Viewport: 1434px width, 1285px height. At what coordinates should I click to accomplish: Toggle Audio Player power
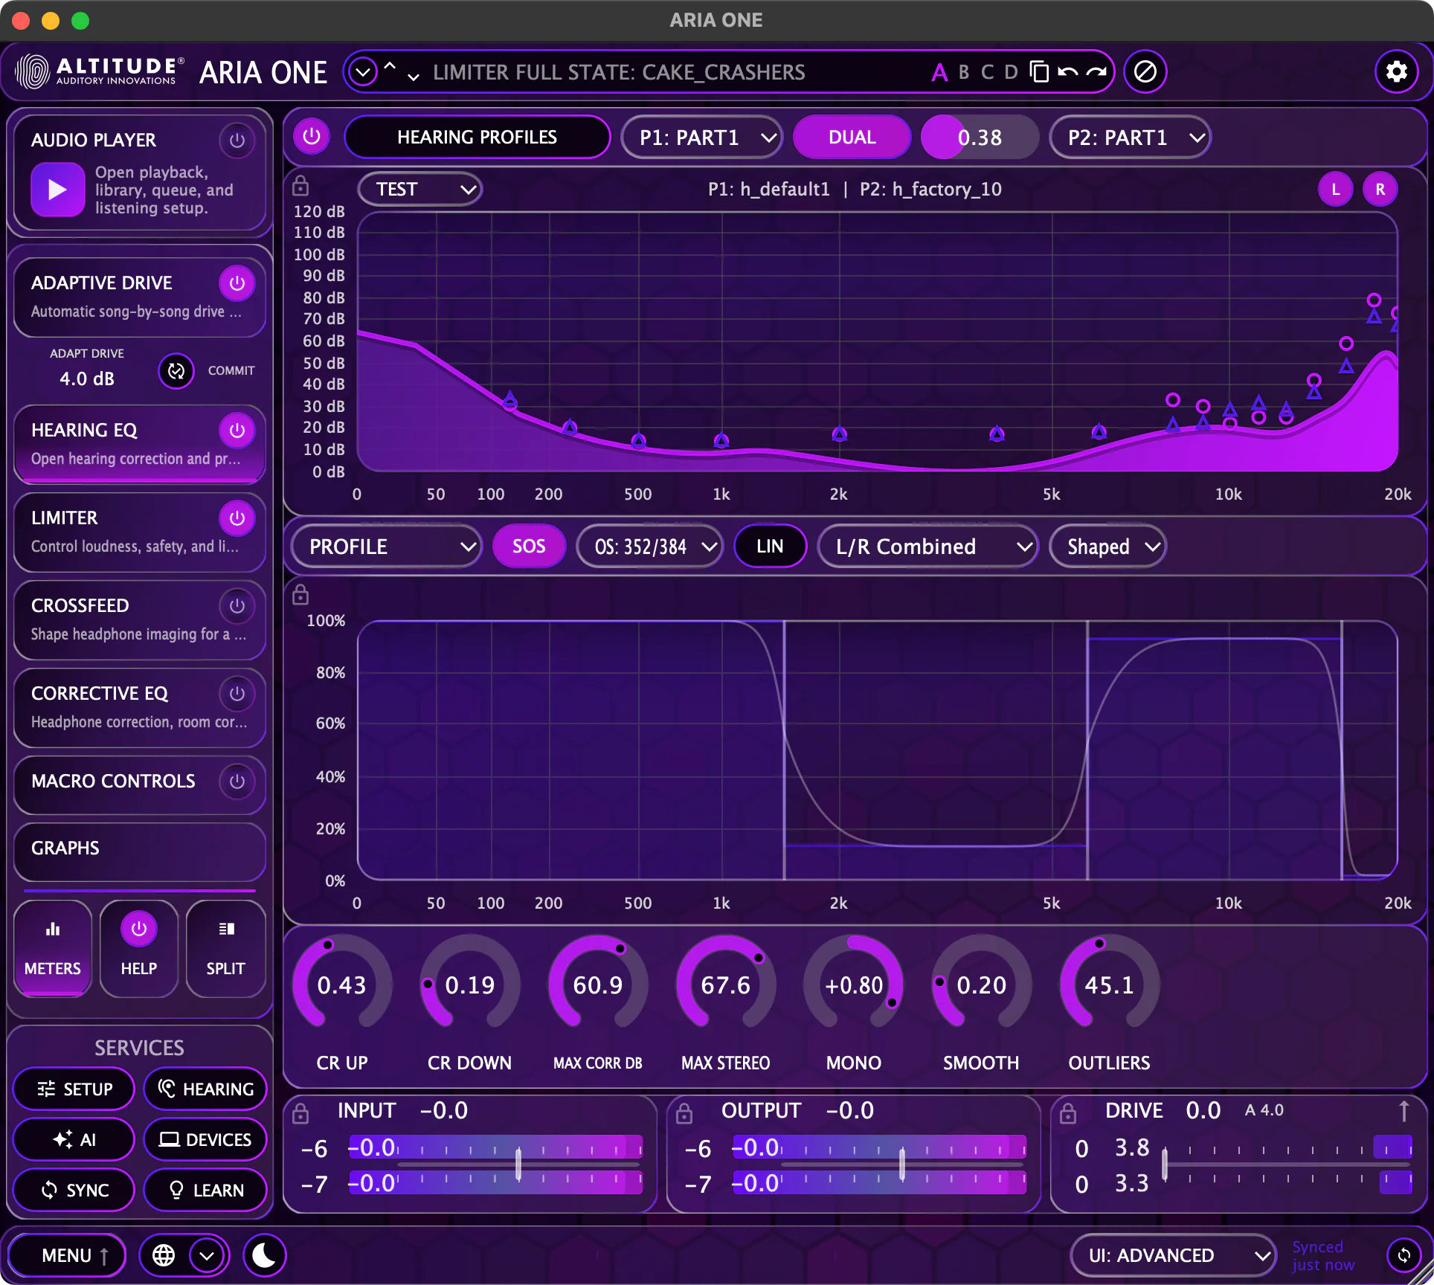[x=237, y=140]
